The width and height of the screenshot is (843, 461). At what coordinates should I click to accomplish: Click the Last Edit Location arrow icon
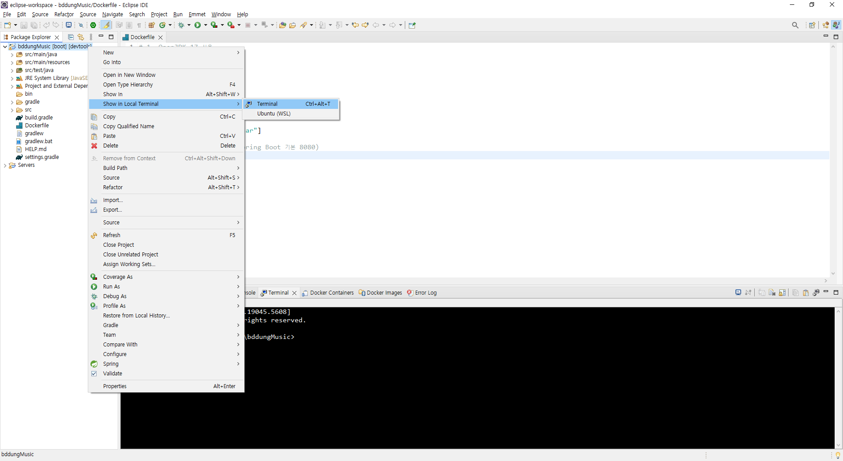tap(355, 25)
